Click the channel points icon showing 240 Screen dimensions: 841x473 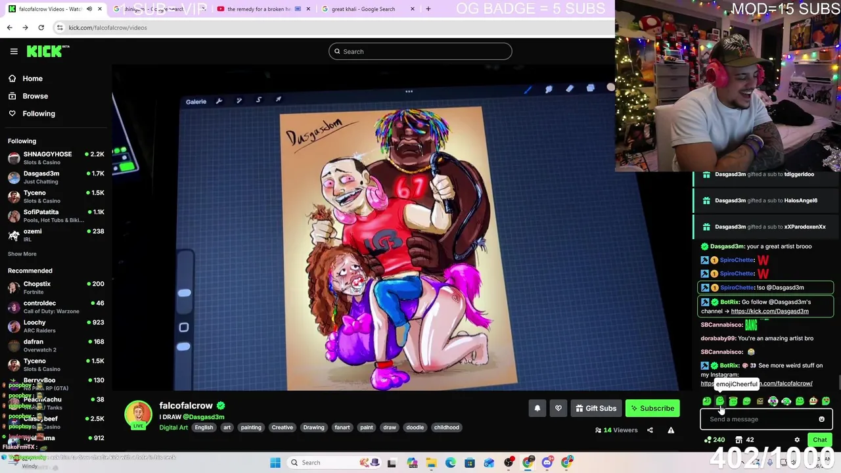pyautogui.click(x=714, y=440)
